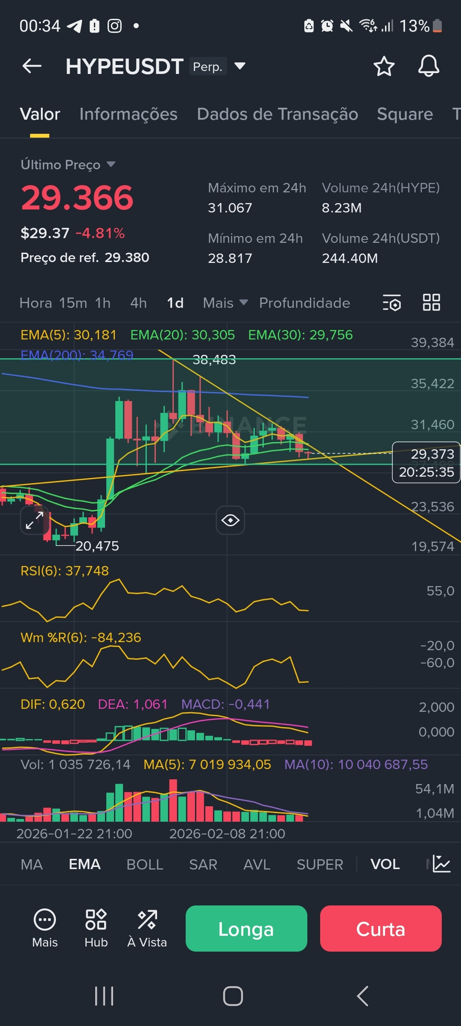This screenshot has width=461, height=1026.
Task: Tap EMA(20): 30,305 legend
Action: pyautogui.click(x=183, y=335)
